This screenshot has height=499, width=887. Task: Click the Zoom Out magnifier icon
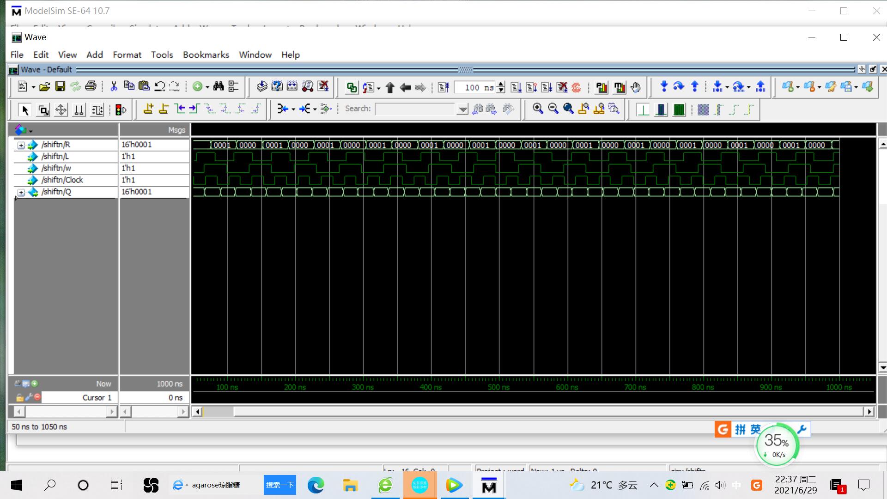coord(553,109)
